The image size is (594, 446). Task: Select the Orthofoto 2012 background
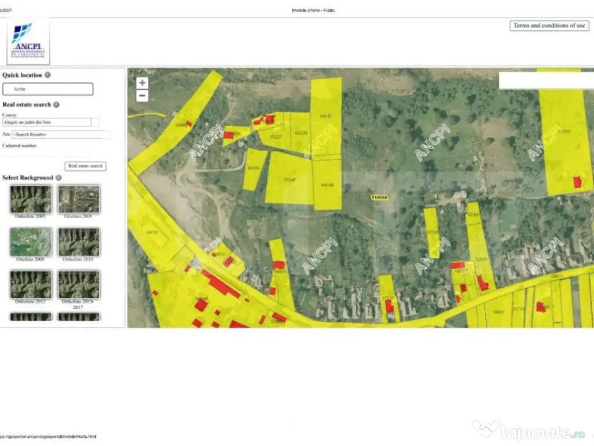click(x=30, y=284)
